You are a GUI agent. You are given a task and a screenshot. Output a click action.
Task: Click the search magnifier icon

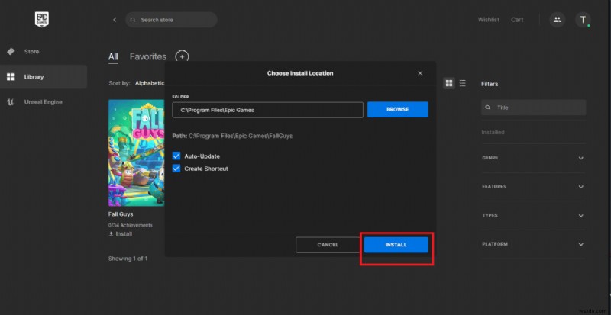point(133,20)
